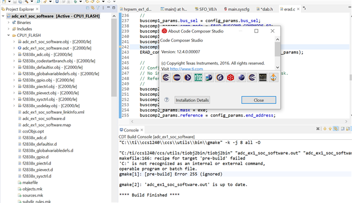Collapse all in Project Explorer toolbar
This screenshot has width=352, height=203.
[x=87, y=8]
